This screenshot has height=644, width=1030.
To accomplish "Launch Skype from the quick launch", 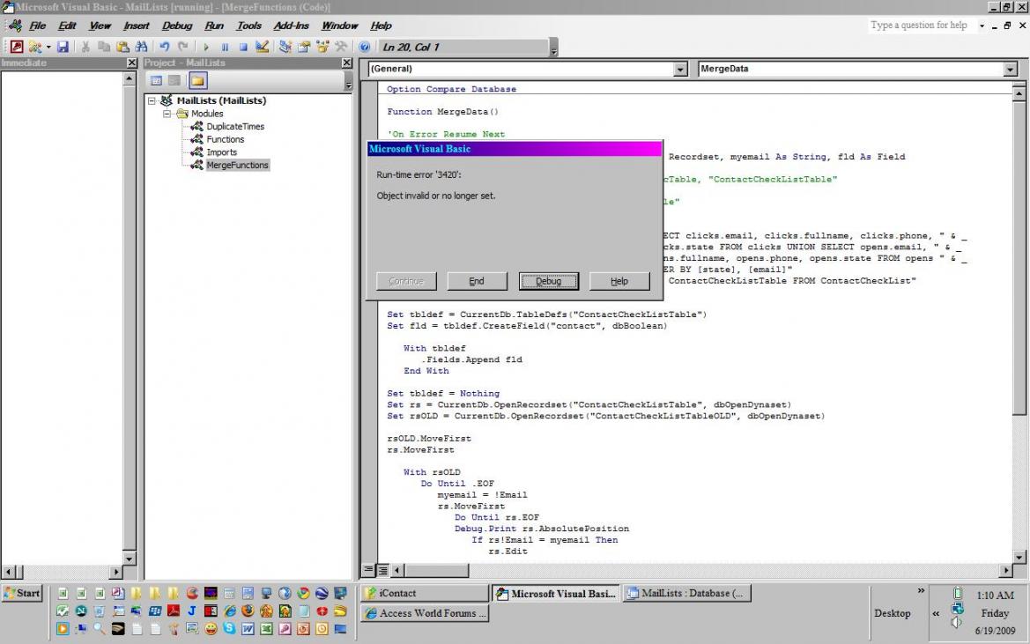I will pos(228,628).
